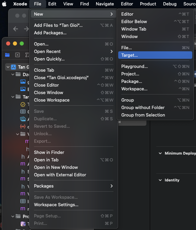
Task: Click the Dz folder icon
Action: click(18, 74)
